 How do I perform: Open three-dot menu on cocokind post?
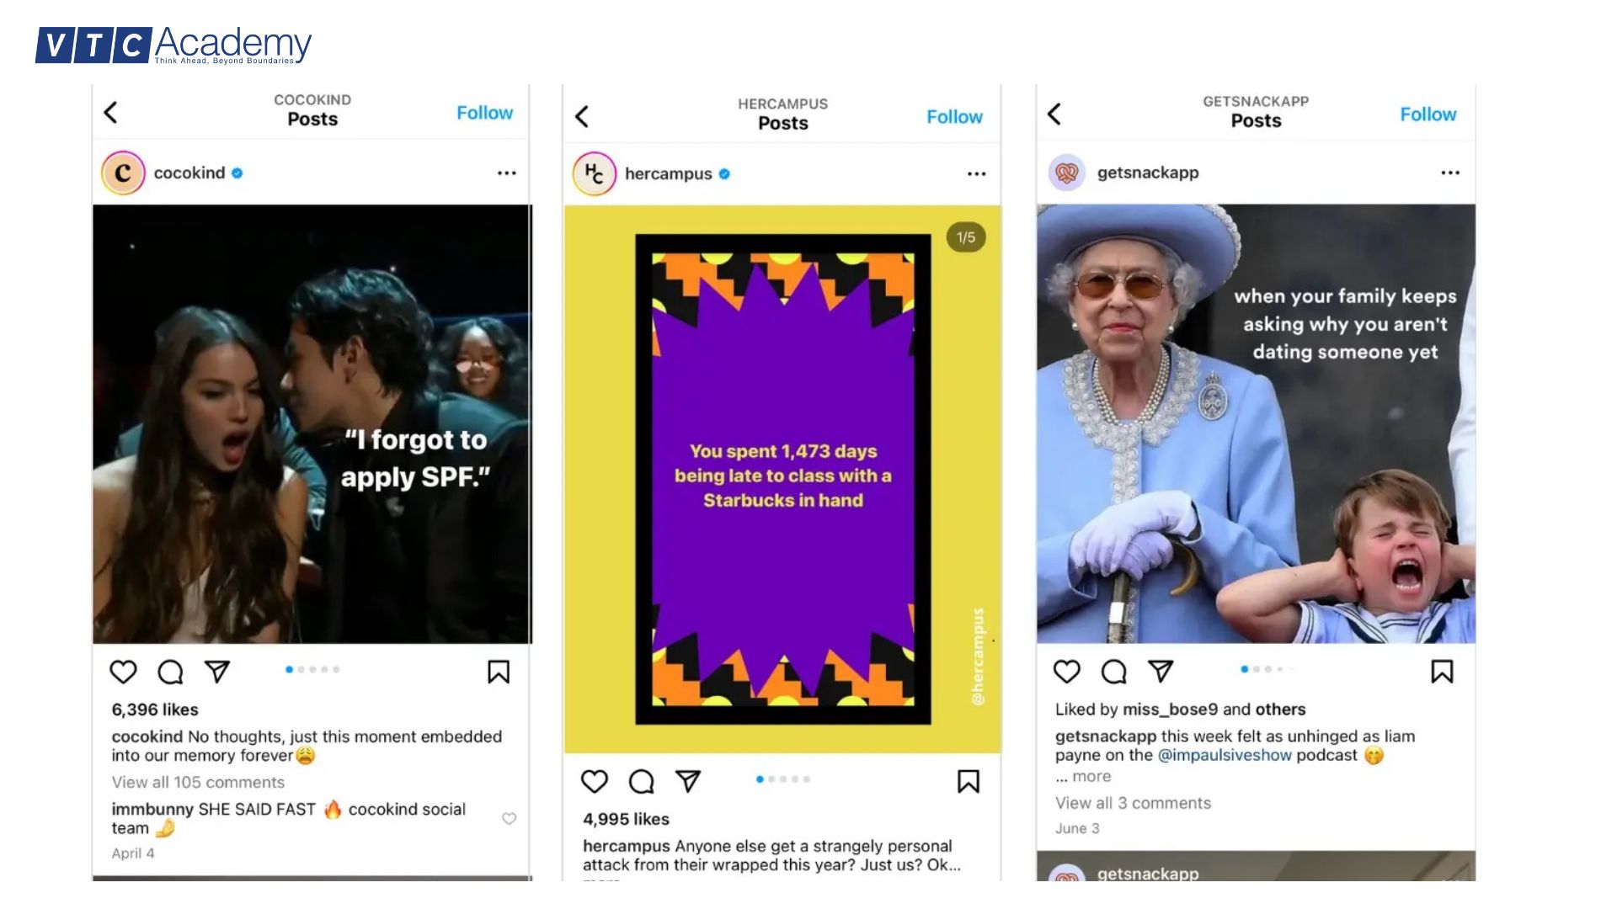(506, 173)
